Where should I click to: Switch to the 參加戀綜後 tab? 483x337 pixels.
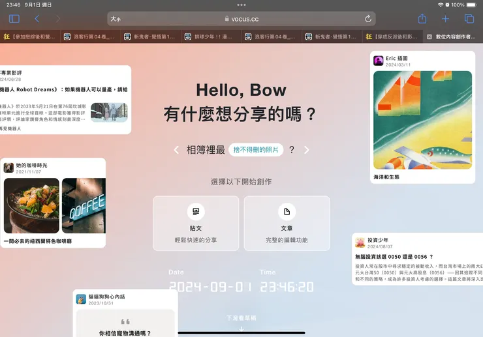[x=30, y=37]
